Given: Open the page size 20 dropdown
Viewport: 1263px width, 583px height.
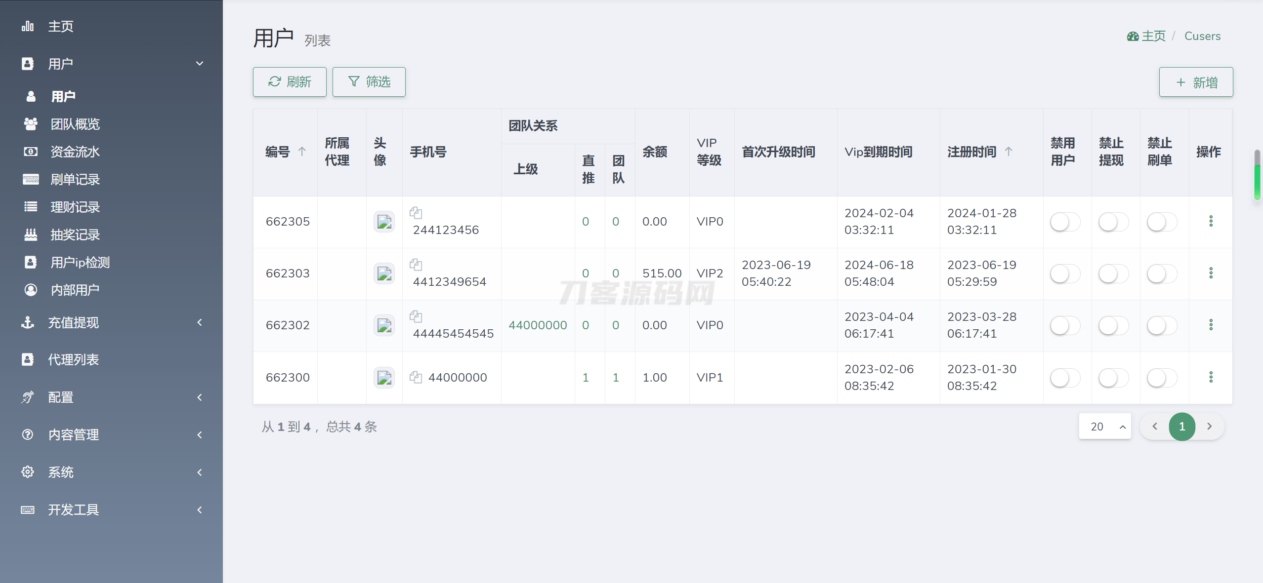Looking at the screenshot, I should click(x=1105, y=427).
